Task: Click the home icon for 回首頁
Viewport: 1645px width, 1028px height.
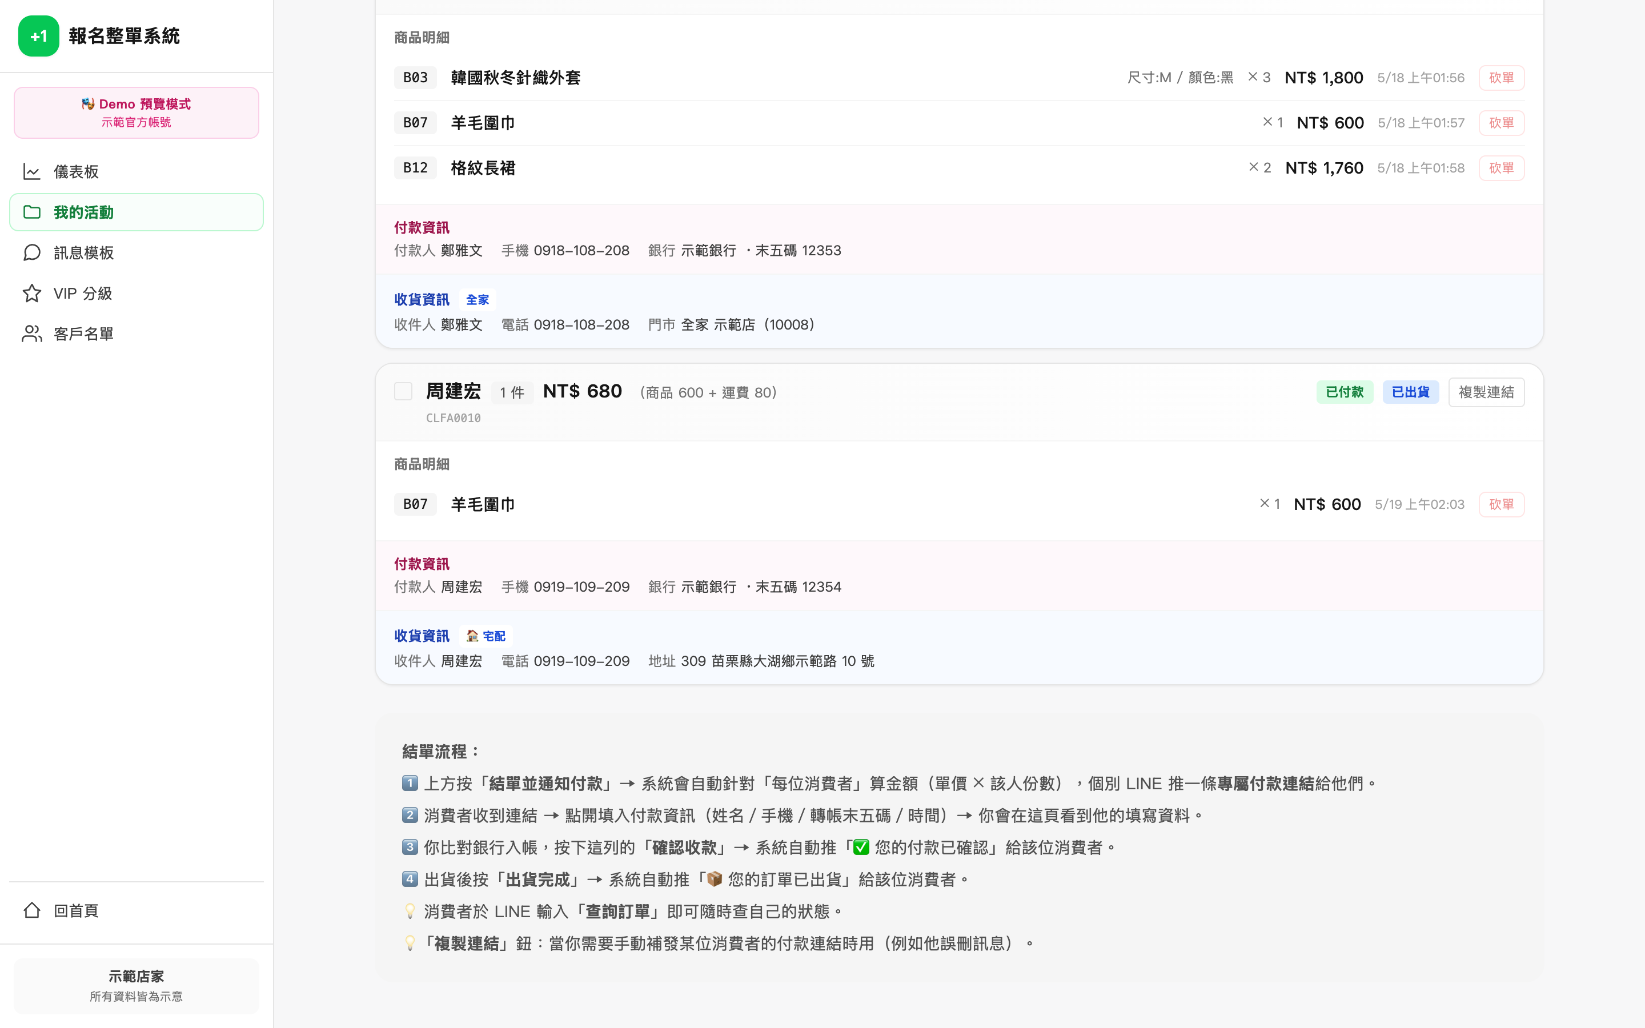Action: pos(32,910)
